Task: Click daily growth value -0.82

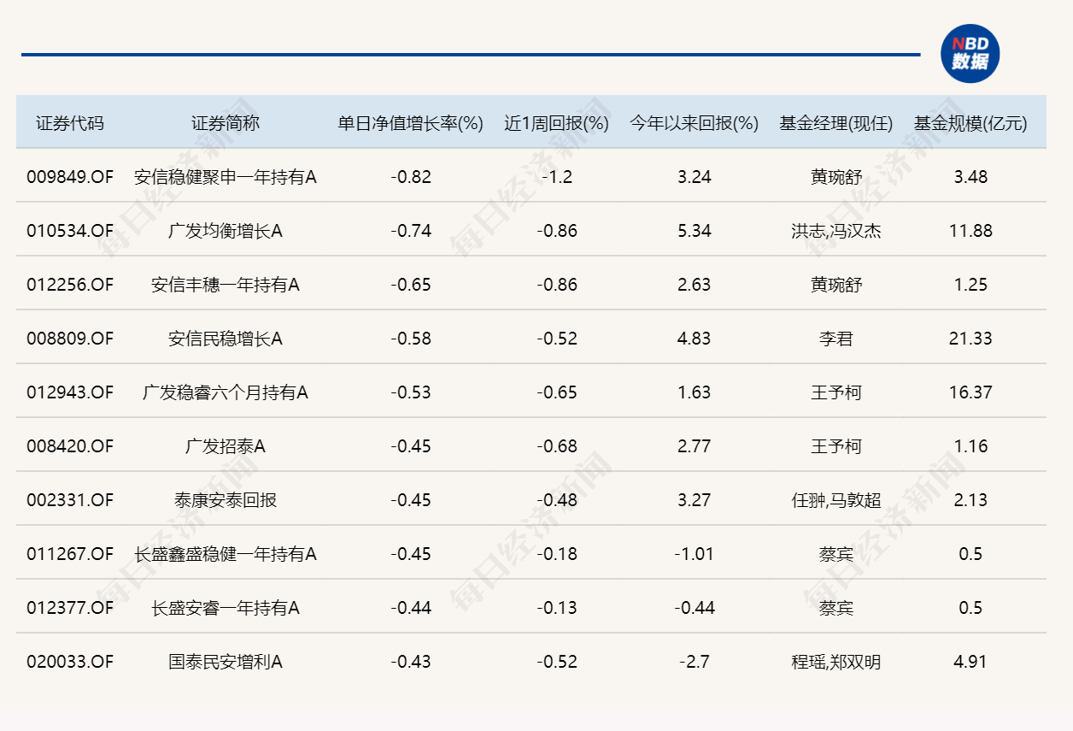Action: pyautogui.click(x=411, y=177)
